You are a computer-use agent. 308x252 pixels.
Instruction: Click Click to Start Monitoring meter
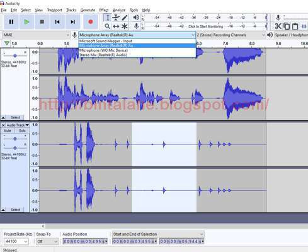(x=206, y=26)
